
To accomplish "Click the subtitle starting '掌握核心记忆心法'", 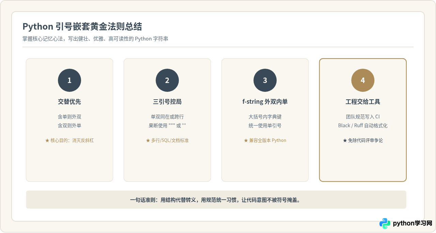I will (95, 39).
